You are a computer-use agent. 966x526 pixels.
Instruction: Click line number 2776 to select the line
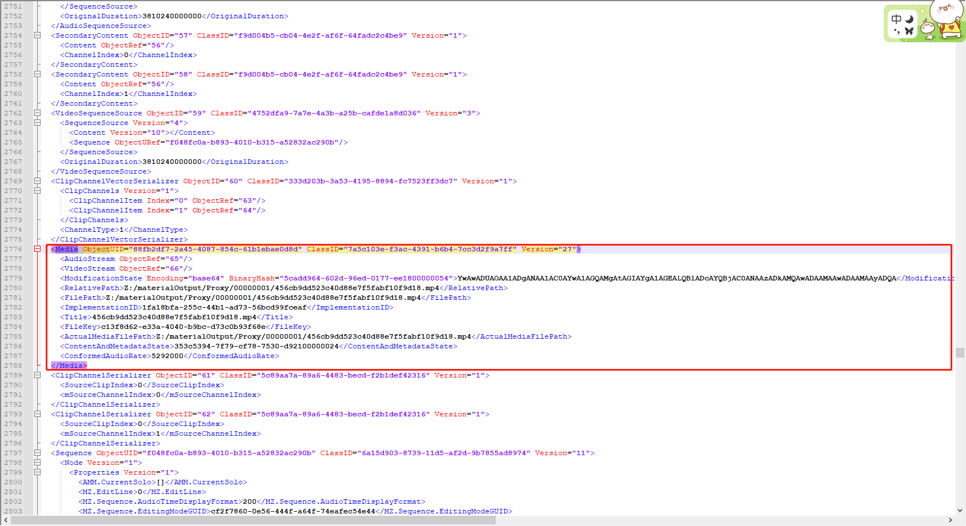(14, 249)
